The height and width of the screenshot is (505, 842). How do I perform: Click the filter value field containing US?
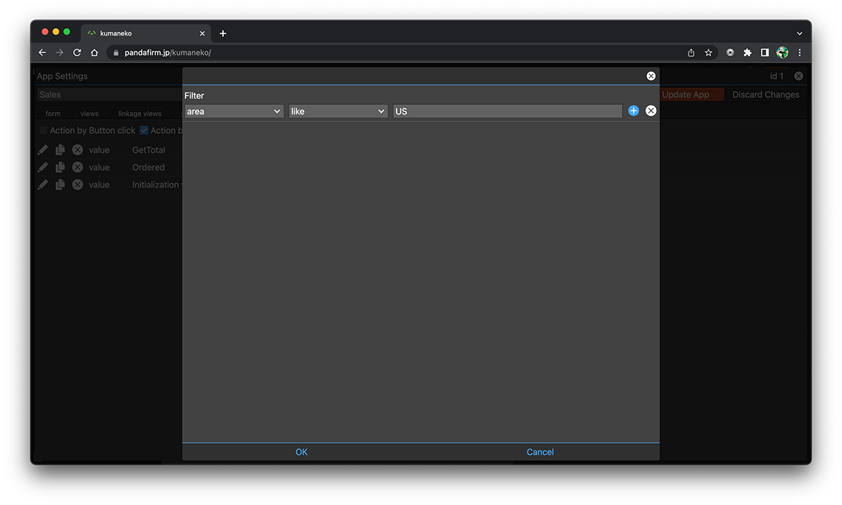pos(507,111)
